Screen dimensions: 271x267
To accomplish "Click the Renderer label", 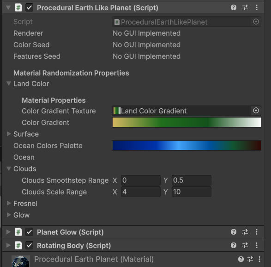I will coord(28,33).
